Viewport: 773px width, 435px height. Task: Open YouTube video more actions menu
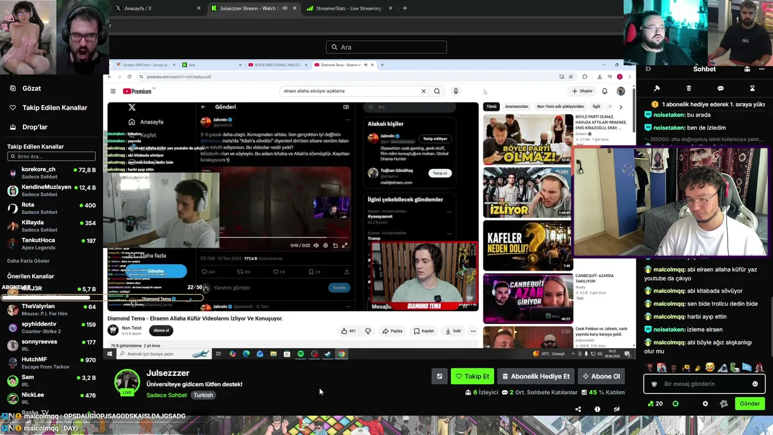(473, 331)
